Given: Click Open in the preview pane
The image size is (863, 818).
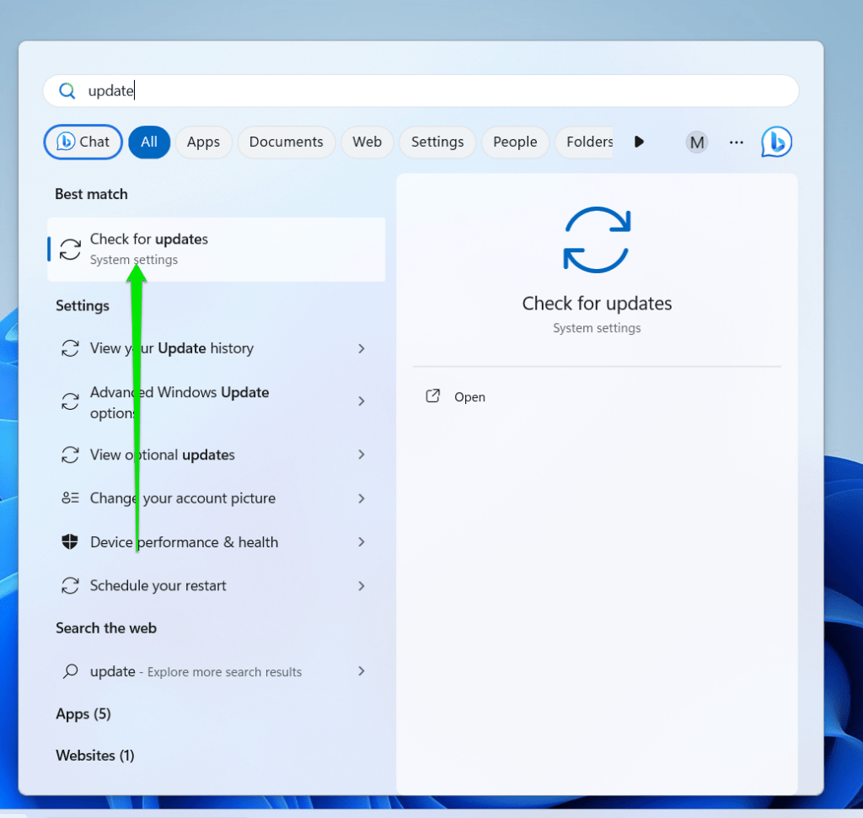Looking at the screenshot, I should pyautogui.click(x=469, y=396).
